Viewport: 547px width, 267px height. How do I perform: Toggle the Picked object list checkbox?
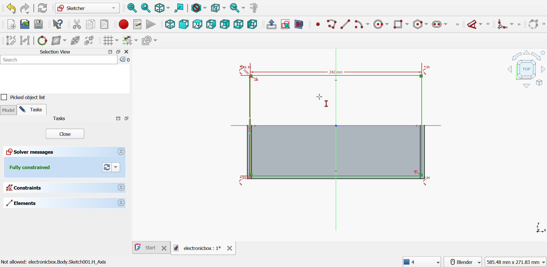click(x=4, y=97)
